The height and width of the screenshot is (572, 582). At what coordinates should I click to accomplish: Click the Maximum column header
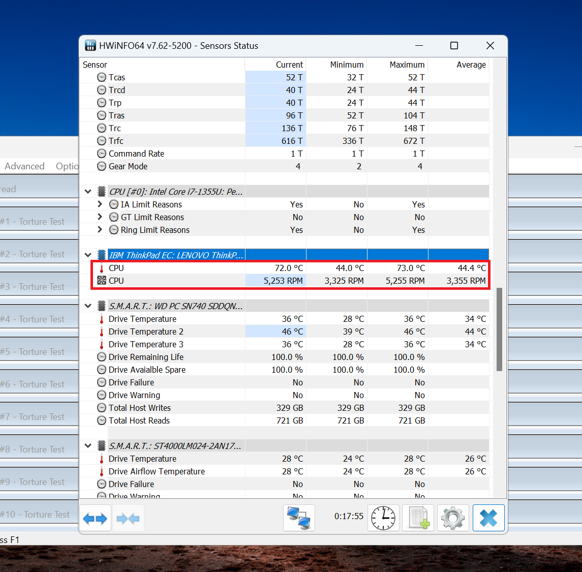pyautogui.click(x=407, y=65)
